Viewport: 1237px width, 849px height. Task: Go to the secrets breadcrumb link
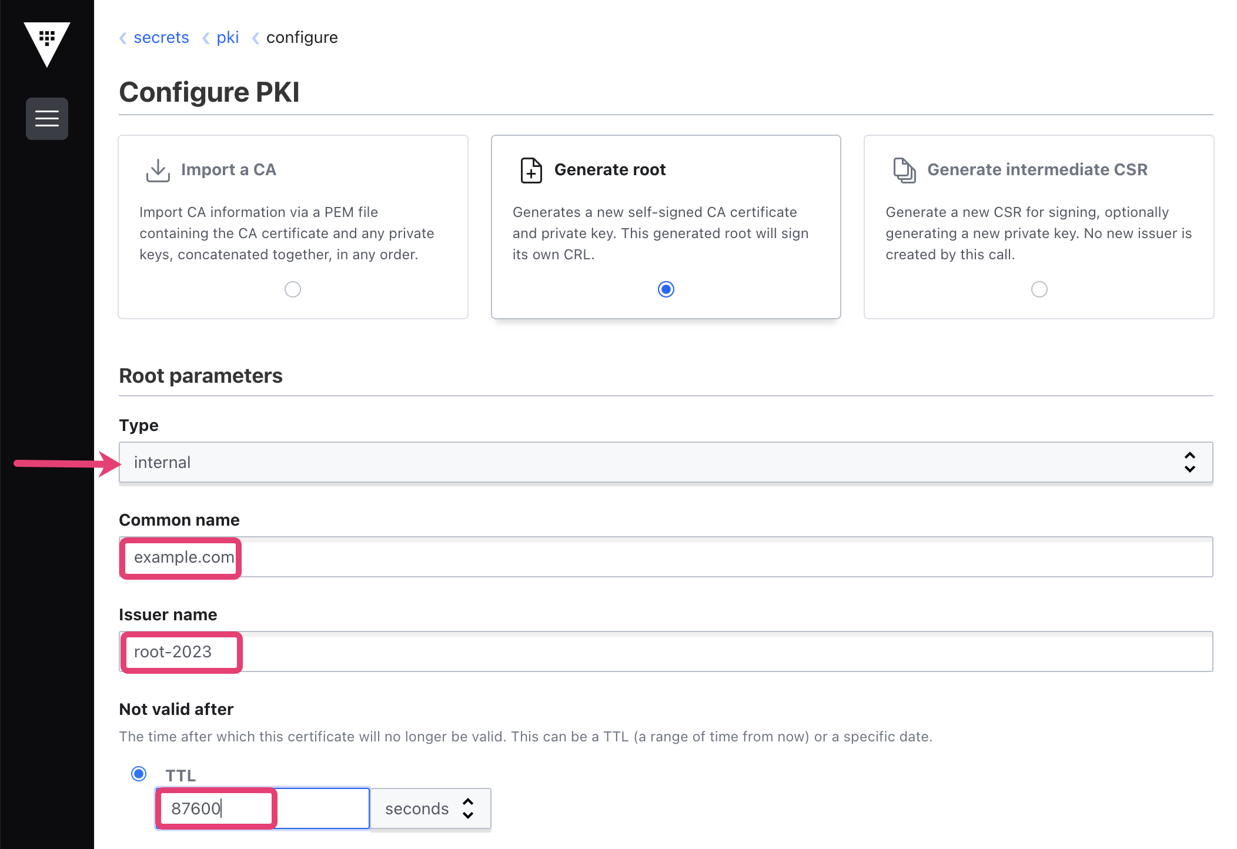coord(161,38)
